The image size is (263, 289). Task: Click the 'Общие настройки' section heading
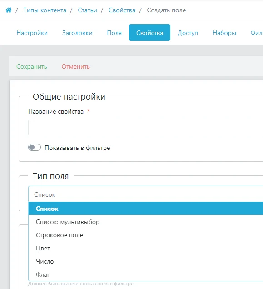click(69, 97)
